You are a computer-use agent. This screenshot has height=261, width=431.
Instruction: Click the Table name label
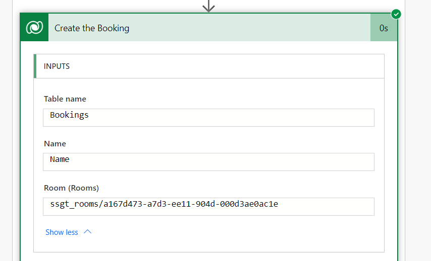[x=65, y=99]
